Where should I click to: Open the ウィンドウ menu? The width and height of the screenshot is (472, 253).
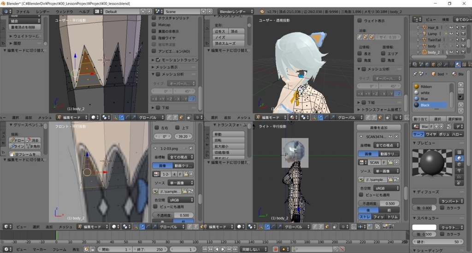[64, 12]
